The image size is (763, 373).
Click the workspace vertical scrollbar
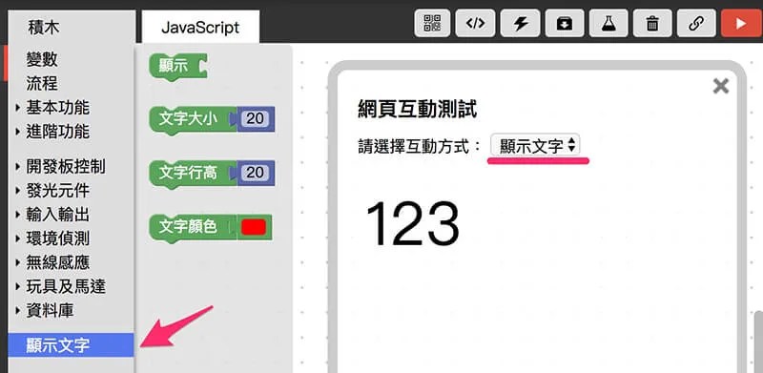pos(758,341)
